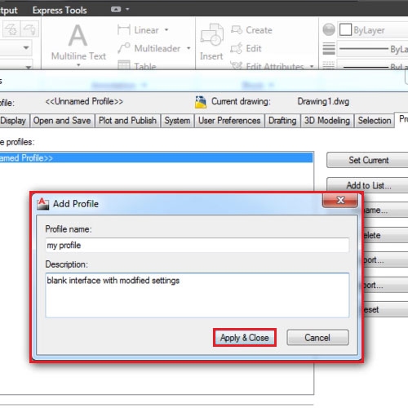Click the AutoCAD icon in Add Profile title
The image size is (408, 408).
[x=42, y=204]
